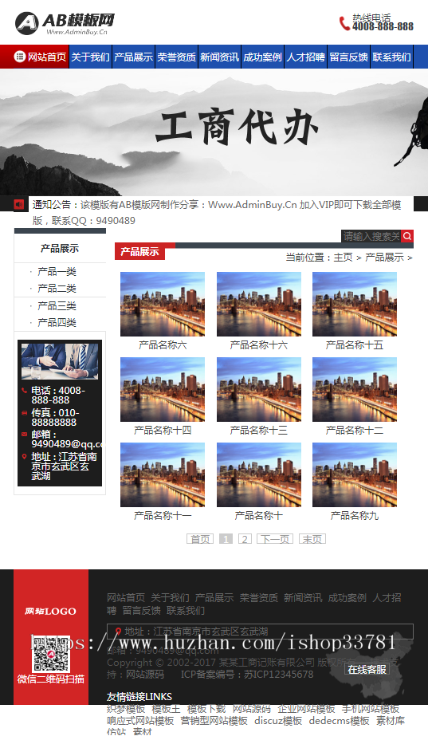Open the 成功案例 nav item
The height and width of the screenshot is (736, 428).
(263, 57)
